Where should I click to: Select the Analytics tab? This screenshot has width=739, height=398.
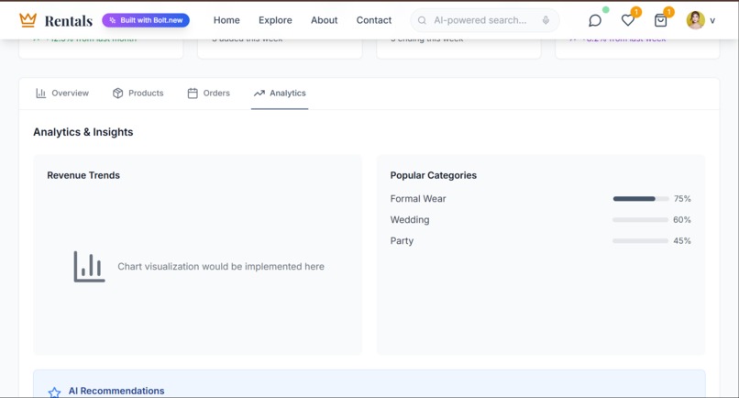tap(280, 94)
